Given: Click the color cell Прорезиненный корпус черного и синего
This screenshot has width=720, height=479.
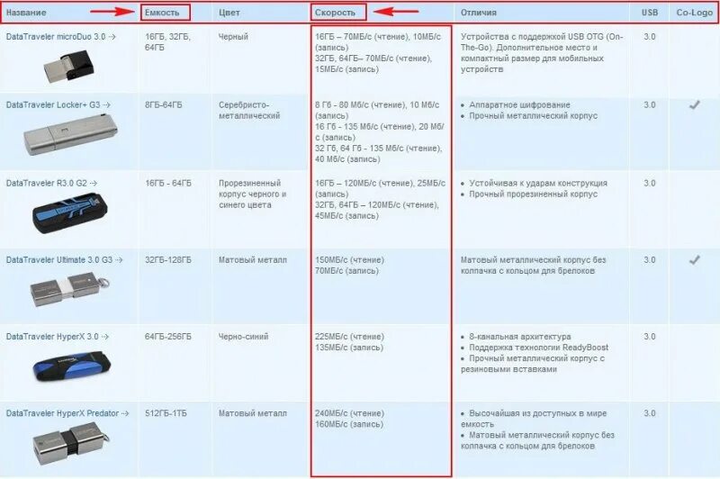Looking at the screenshot, I should [x=253, y=194].
